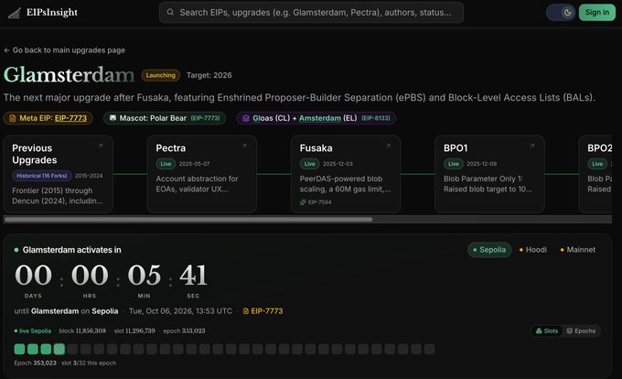Select the Epochs view toggle
622x379 pixels.
[x=581, y=331]
